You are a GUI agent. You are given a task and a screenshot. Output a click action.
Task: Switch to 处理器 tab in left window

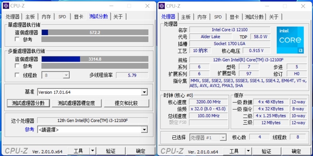(13, 17)
